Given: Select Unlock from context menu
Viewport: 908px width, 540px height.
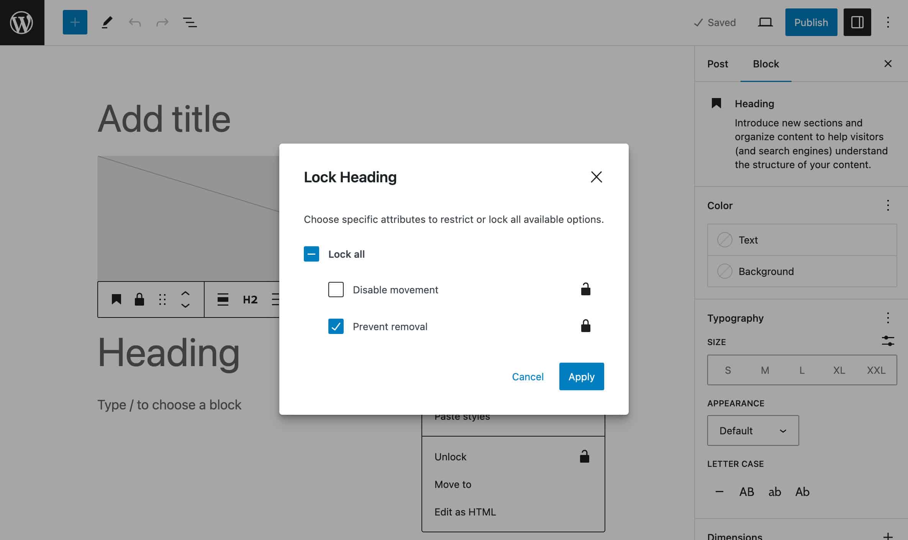Looking at the screenshot, I should point(450,457).
